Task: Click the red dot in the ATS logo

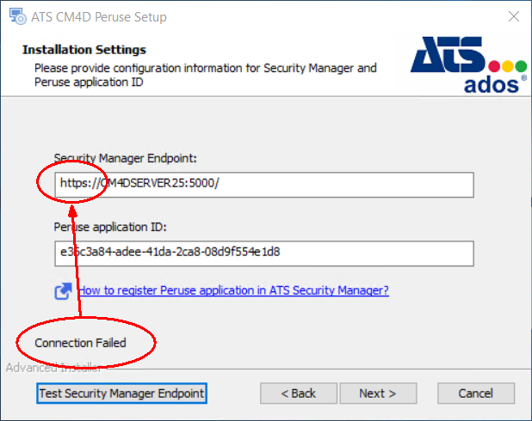Action: pos(495,66)
